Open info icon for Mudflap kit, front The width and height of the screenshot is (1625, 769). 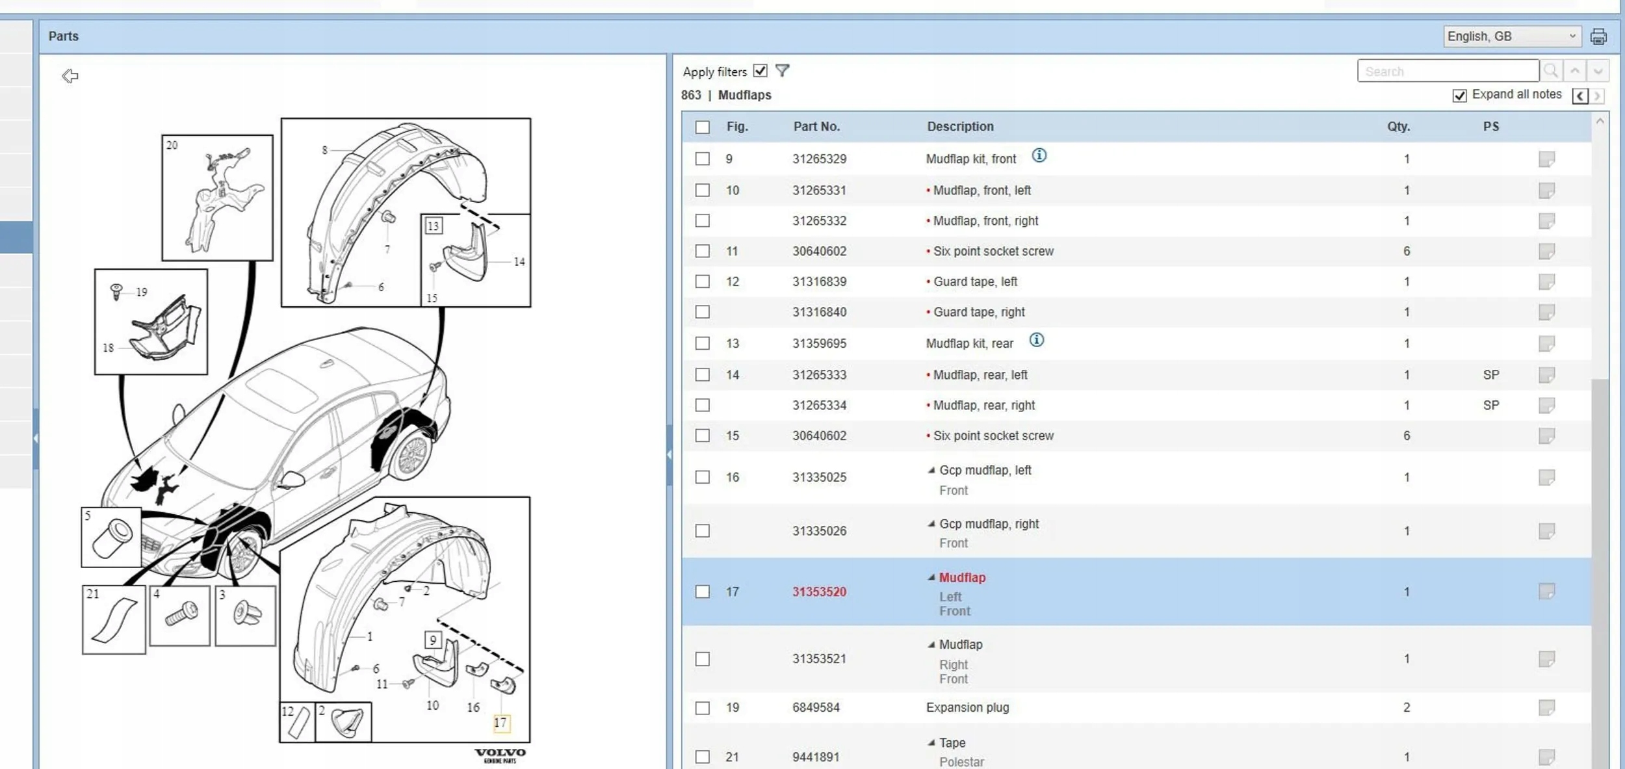[x=1039, y=155]
